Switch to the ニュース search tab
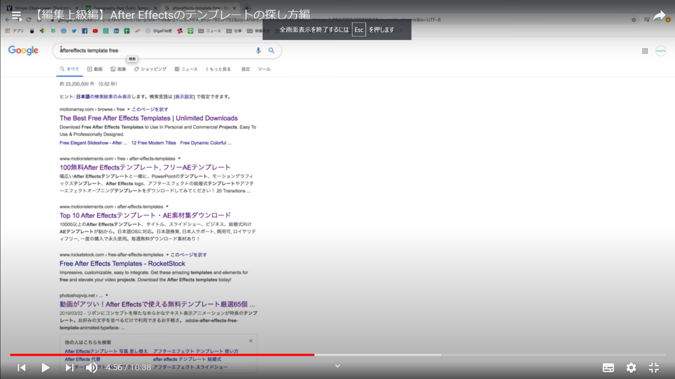 186,69
